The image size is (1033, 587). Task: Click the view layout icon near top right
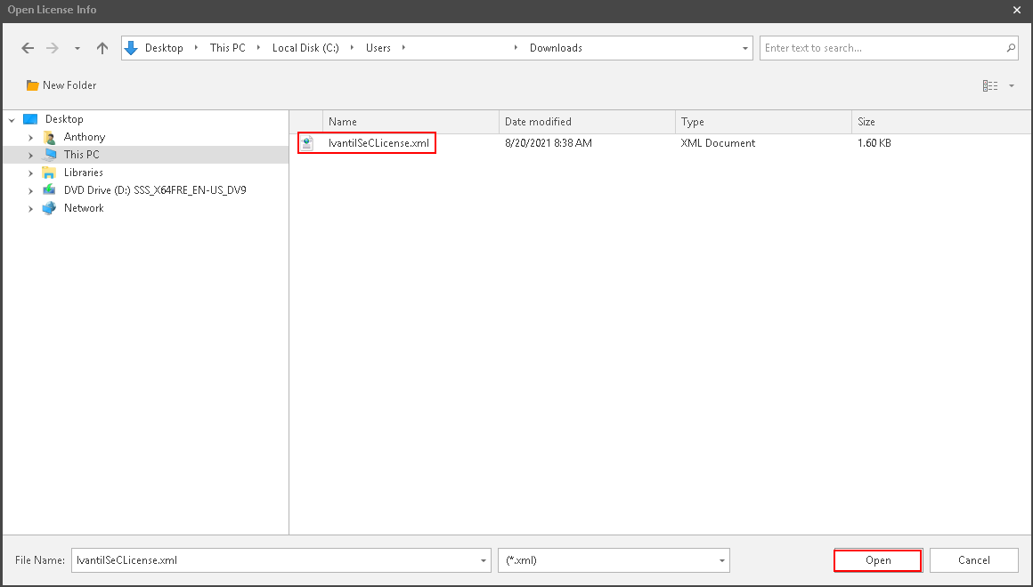coord(990,84)
